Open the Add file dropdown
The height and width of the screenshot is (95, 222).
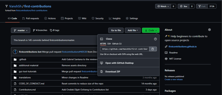tap(133, 30)
